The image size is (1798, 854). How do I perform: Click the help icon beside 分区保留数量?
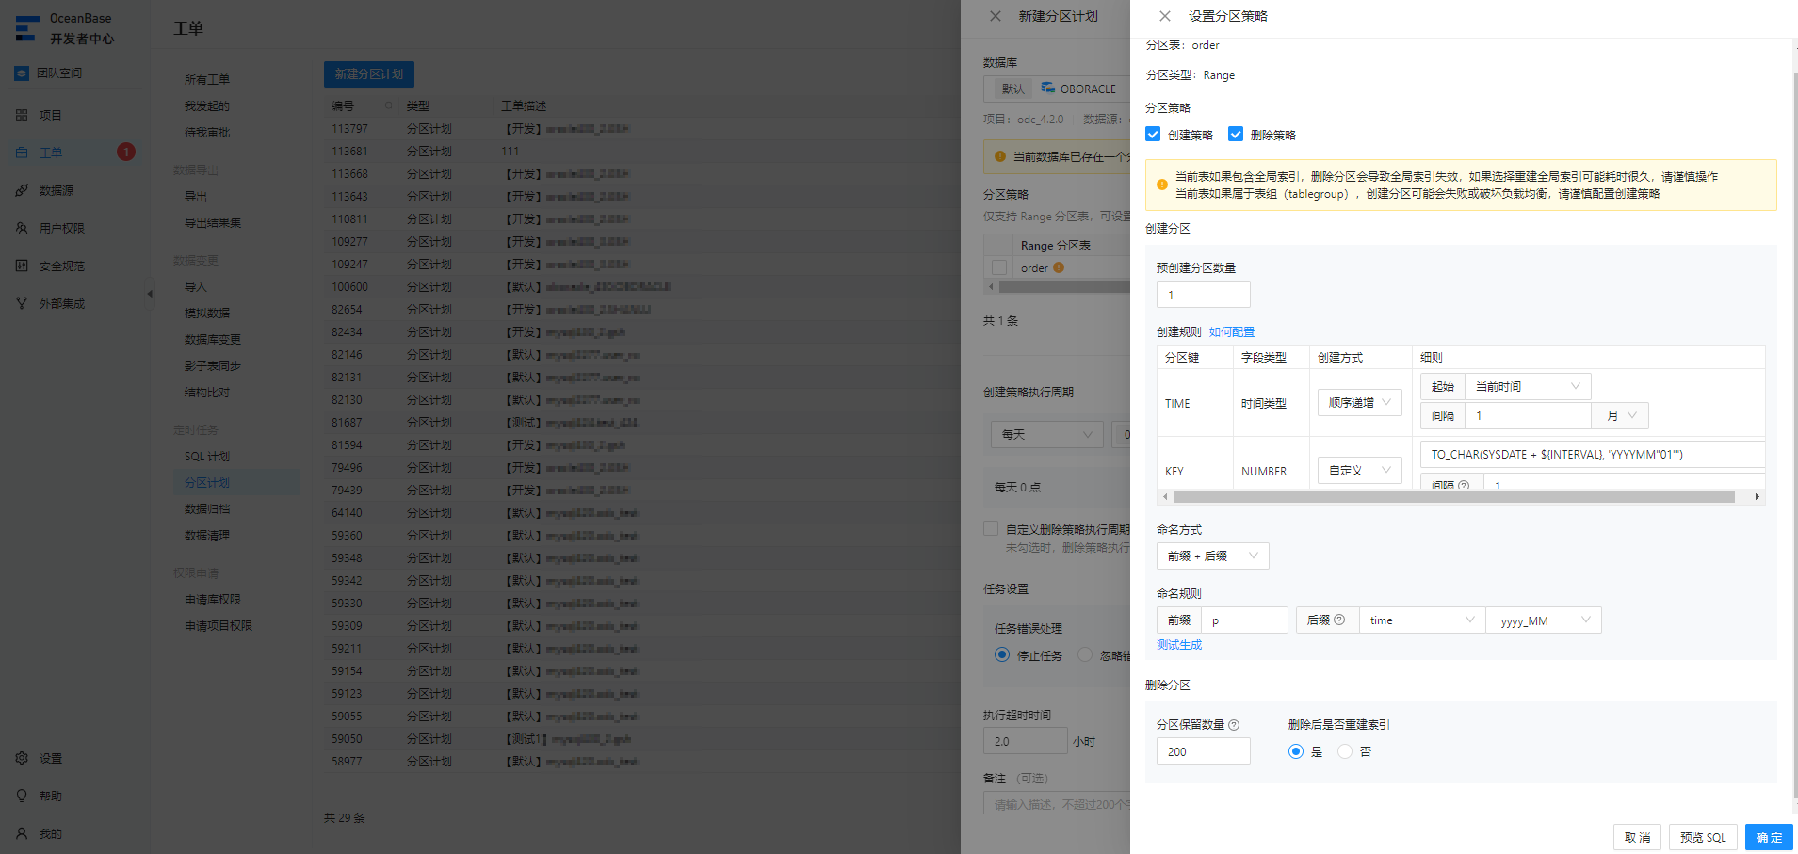1234,725
